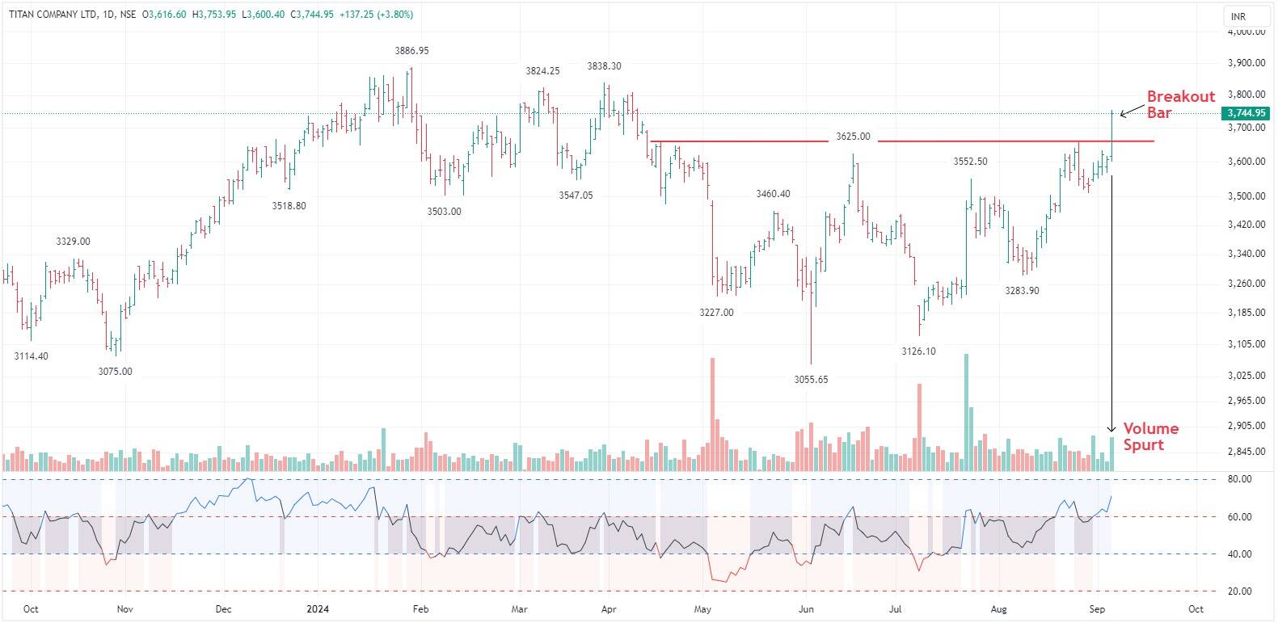Click 3,900.00 on the price scale
Screen dimensions: 1278x623
(1246, 63)
